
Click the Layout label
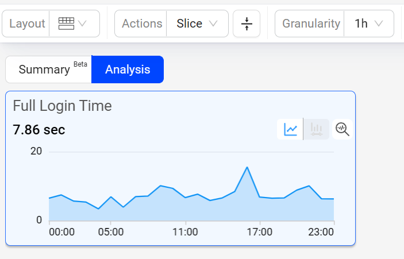(x=27, y=24)
